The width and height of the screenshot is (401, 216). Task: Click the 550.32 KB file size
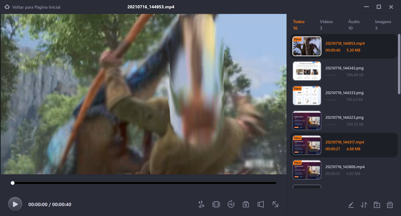point(355,124)
